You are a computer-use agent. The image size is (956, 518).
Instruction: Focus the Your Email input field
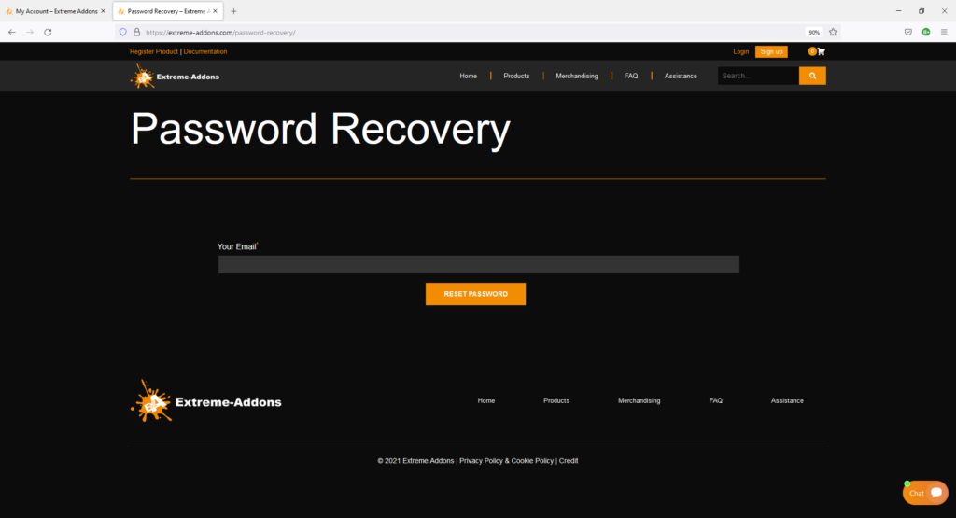(x=479, y=264)
